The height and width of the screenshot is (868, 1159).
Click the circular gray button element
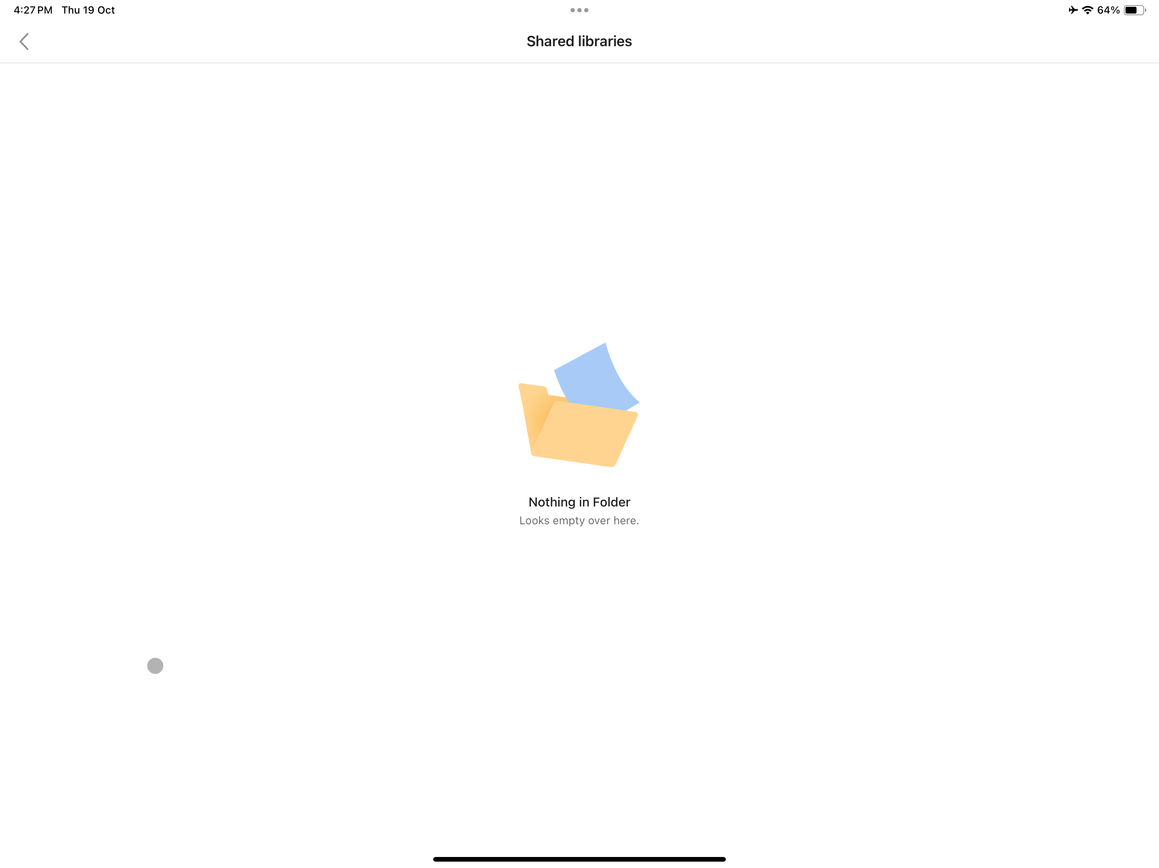[x=155, y=665]
